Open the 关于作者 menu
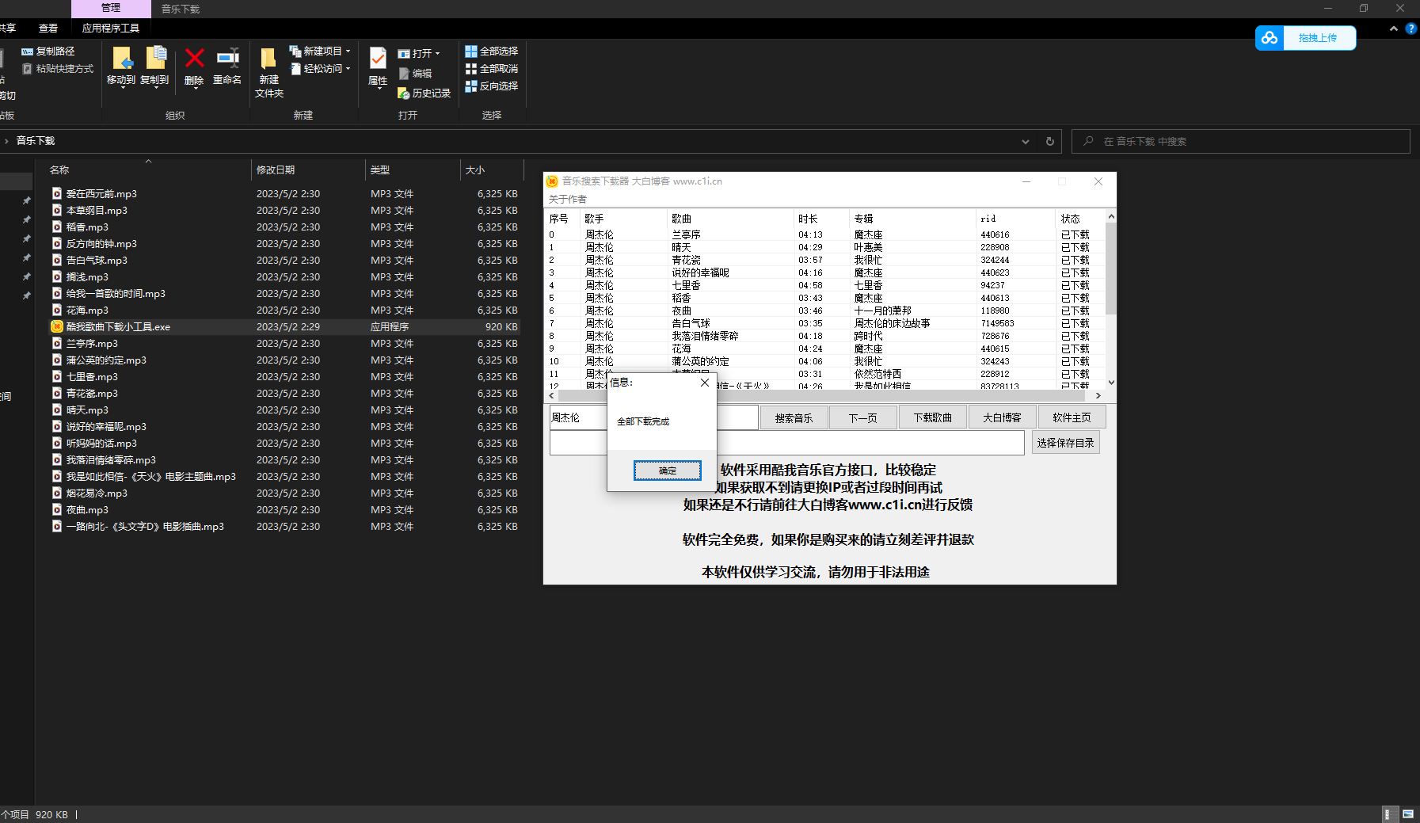1420x823 pixels. [568, 200]
